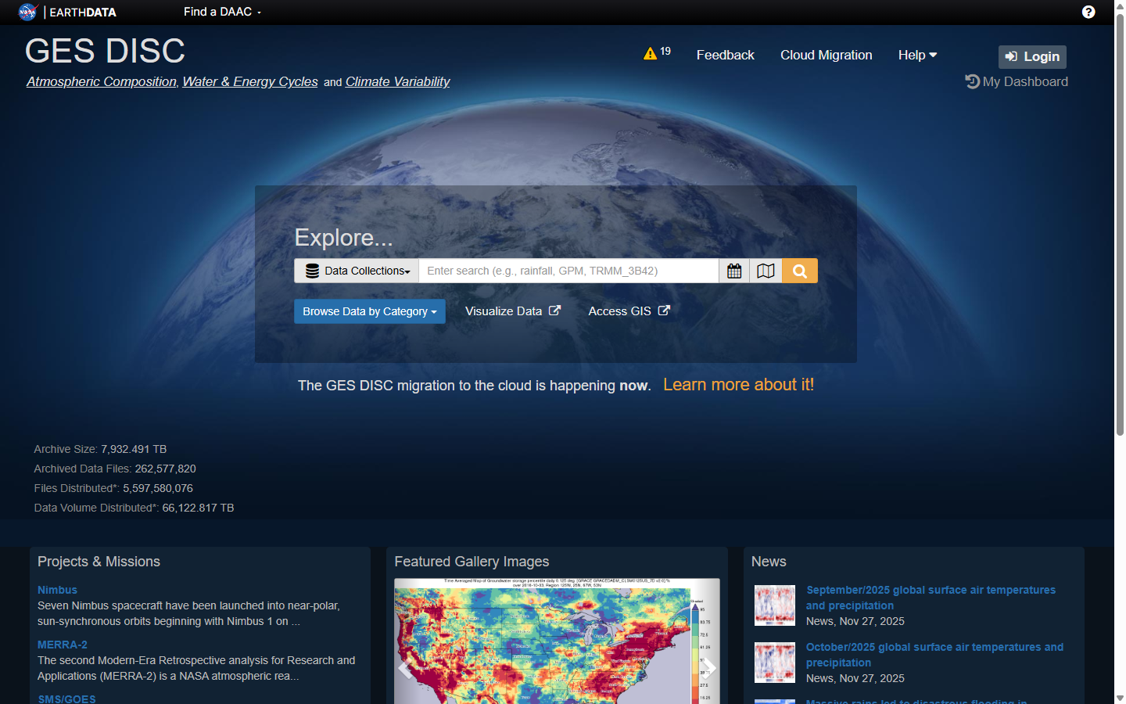1126x704 pixels.
Task: Click the NASA logo icon
Action: 27,12
